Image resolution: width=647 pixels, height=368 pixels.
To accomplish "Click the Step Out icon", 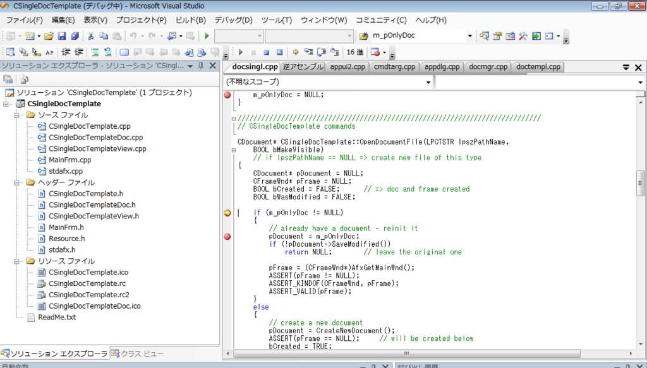I will (x=335, y=52).
